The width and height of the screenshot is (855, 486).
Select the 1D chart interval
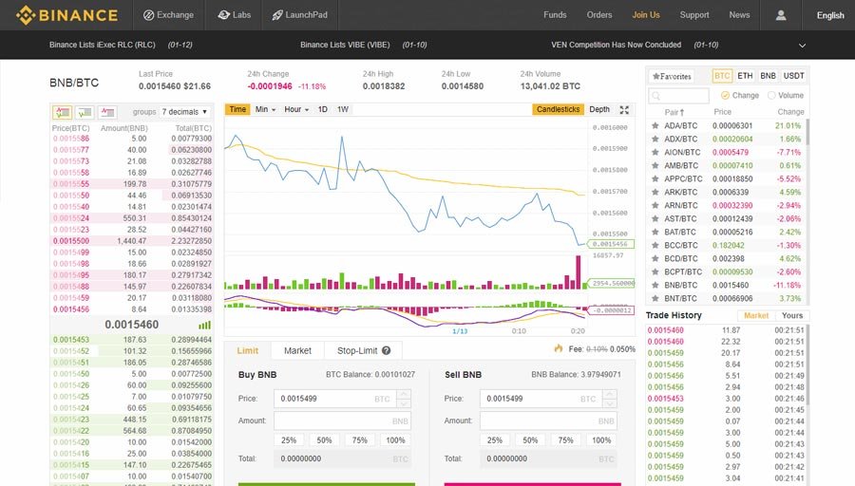pos(323,109)
